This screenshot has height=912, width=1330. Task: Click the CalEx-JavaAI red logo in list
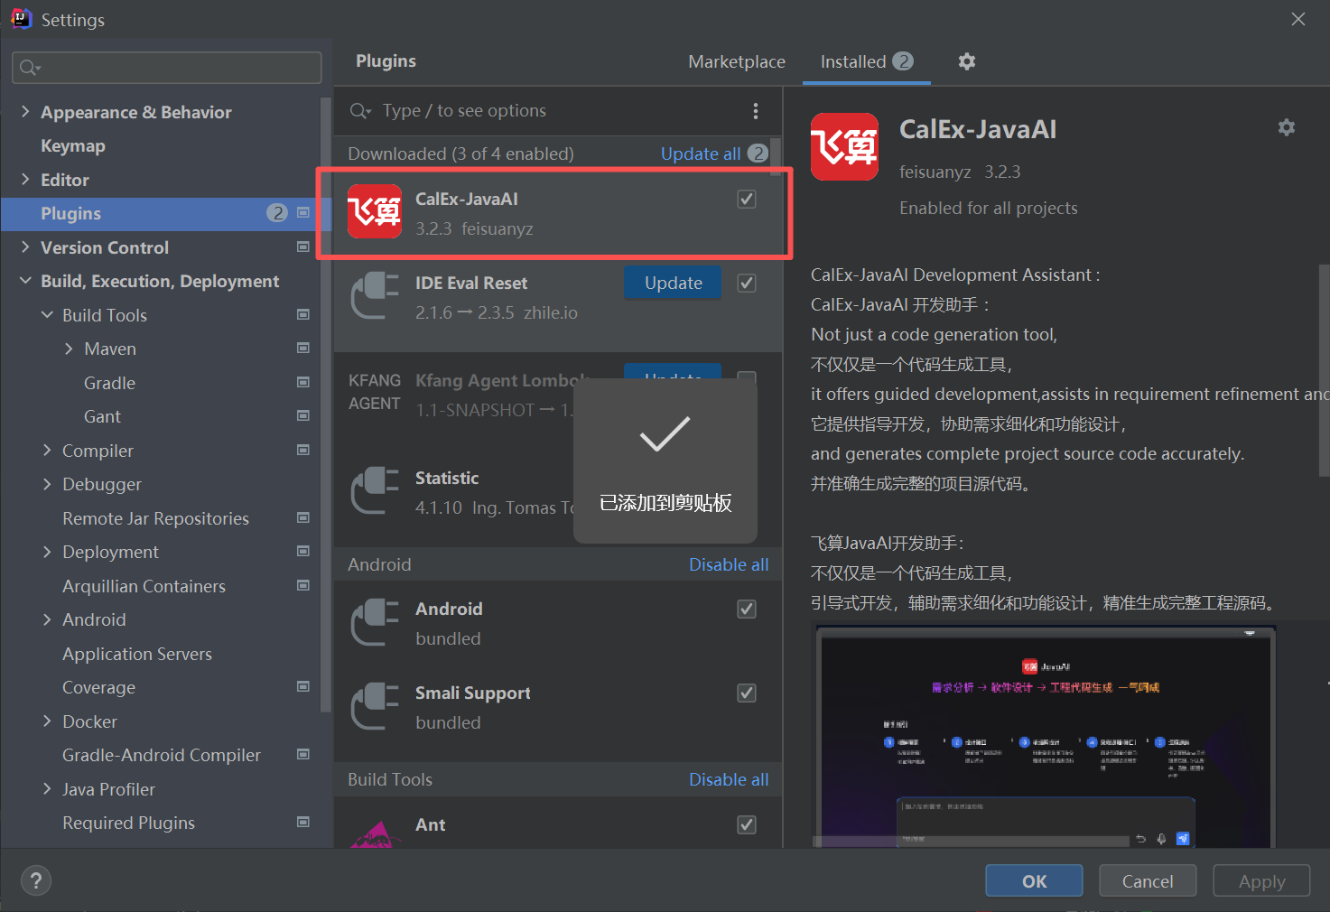(375, 212)
